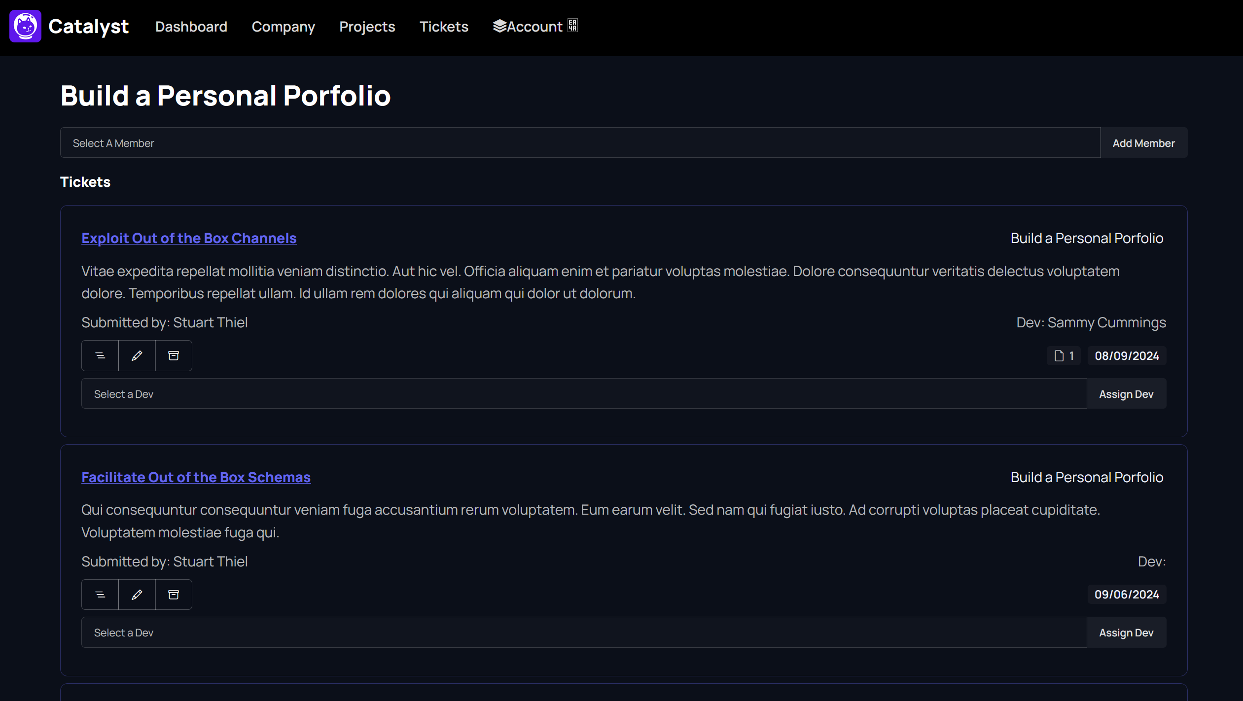This screenshot has width=1243, height=701.
Task: Click the Dashboard menu item
Action: click(190, 27)
